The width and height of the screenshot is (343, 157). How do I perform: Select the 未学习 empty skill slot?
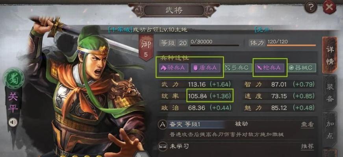[179, 146]
